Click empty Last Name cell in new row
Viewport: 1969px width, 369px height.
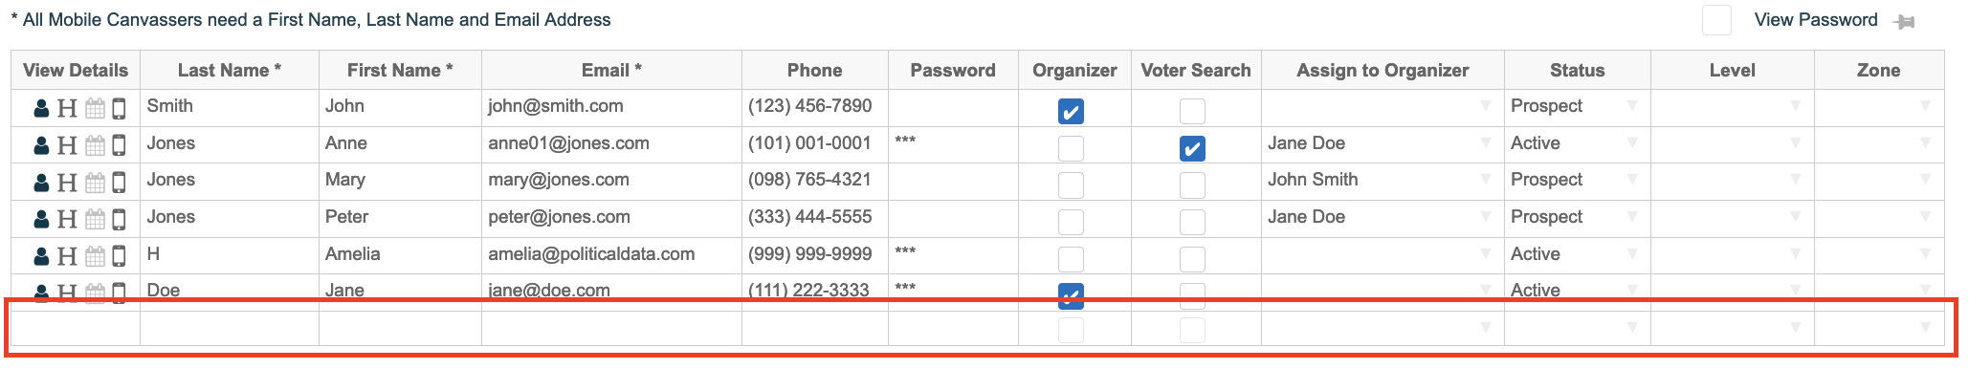coord(230,328)
